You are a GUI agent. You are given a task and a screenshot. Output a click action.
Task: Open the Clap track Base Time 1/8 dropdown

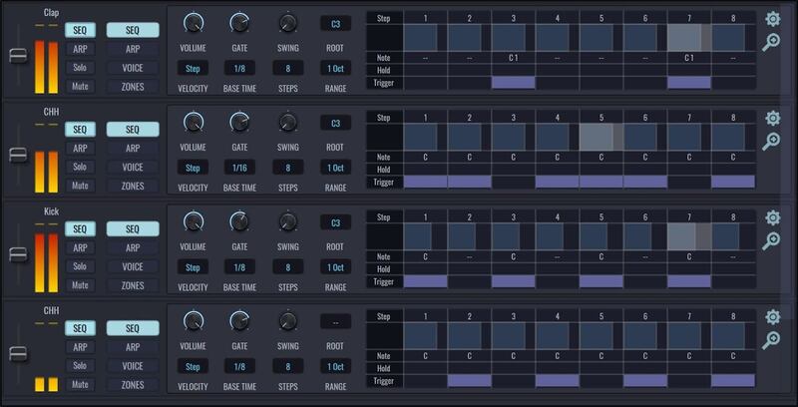239,68
